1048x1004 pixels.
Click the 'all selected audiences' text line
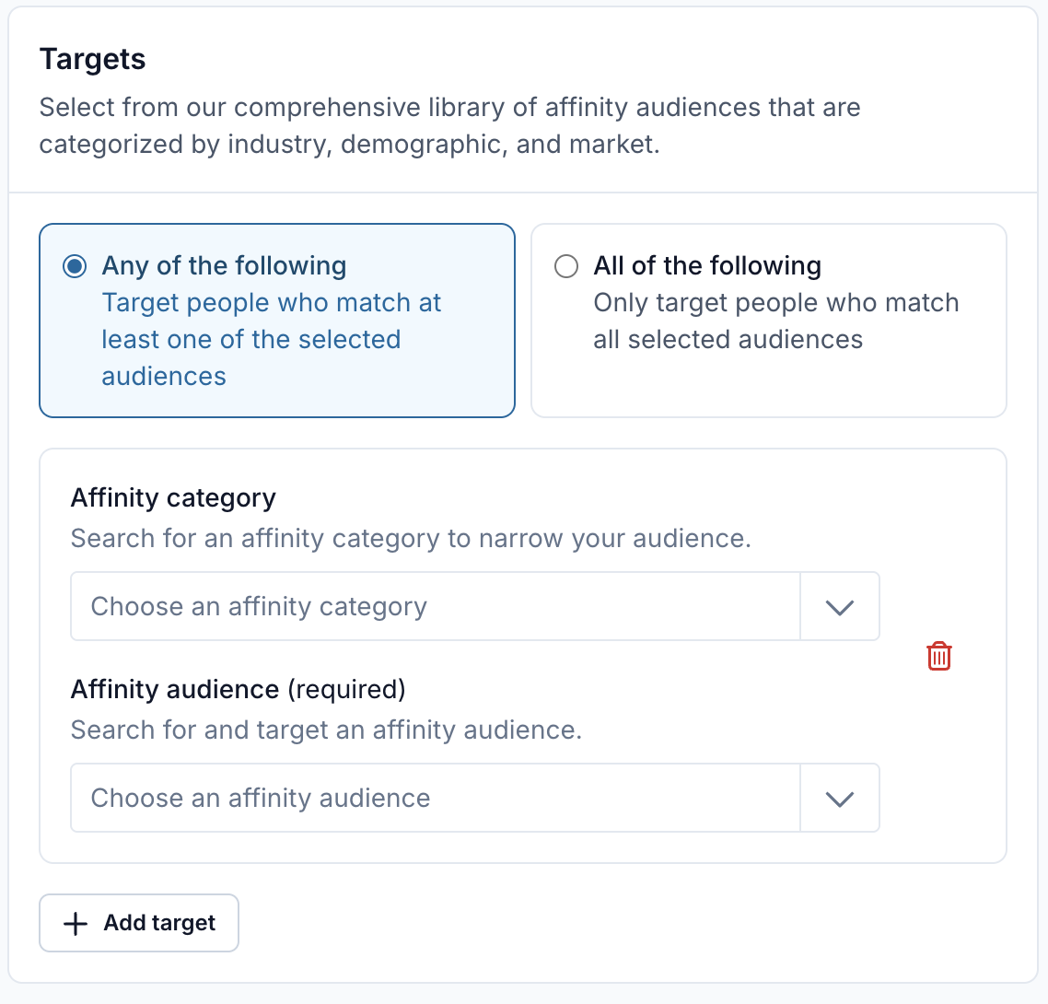click(728, 340)
